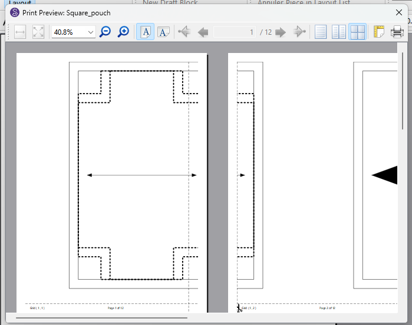The image size is (412, 325).
Task: Open Page Setup dialog
Action: tap(378, 32)
